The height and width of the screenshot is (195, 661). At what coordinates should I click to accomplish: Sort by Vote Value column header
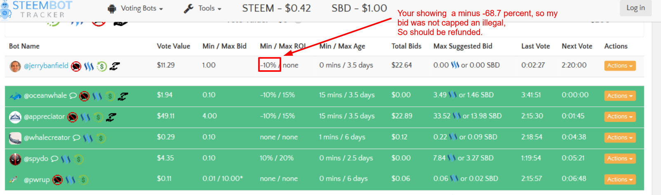173,46
